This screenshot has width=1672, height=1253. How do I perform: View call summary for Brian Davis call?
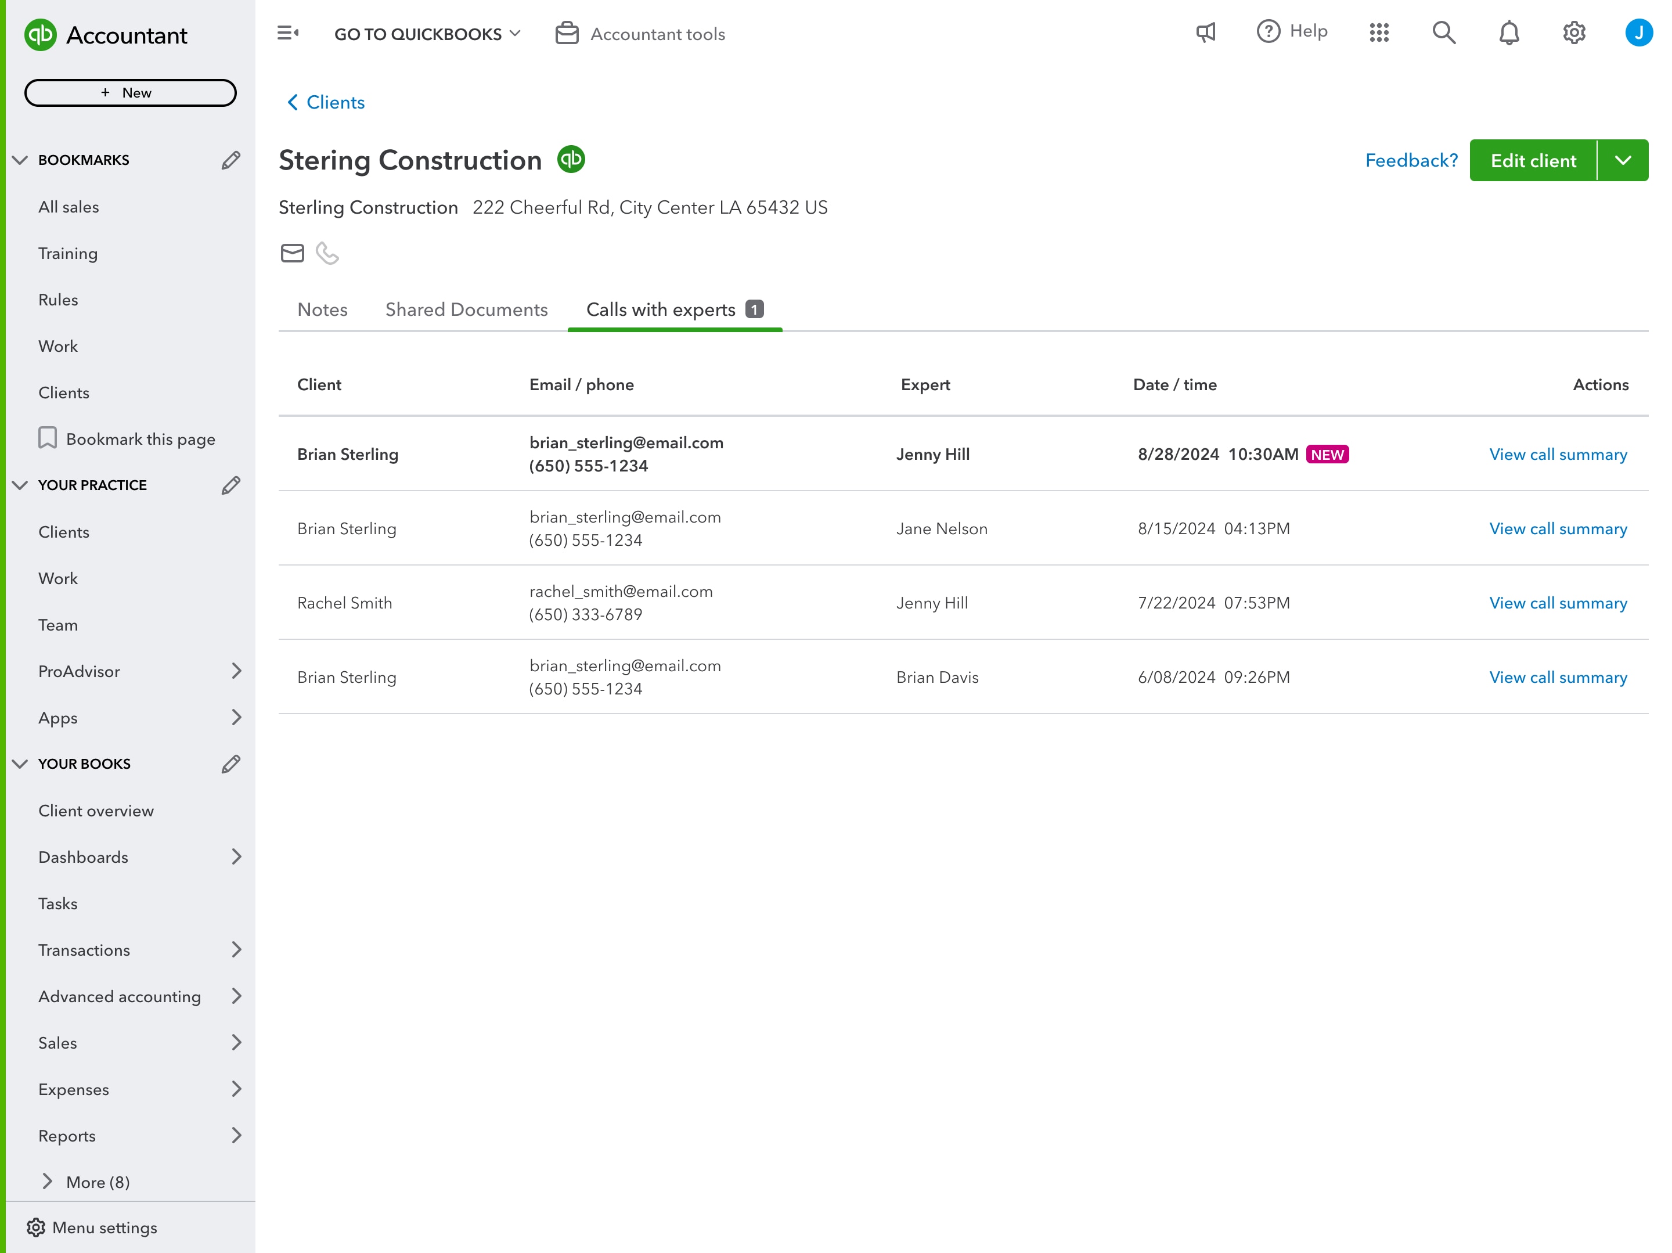(1558, 678)
